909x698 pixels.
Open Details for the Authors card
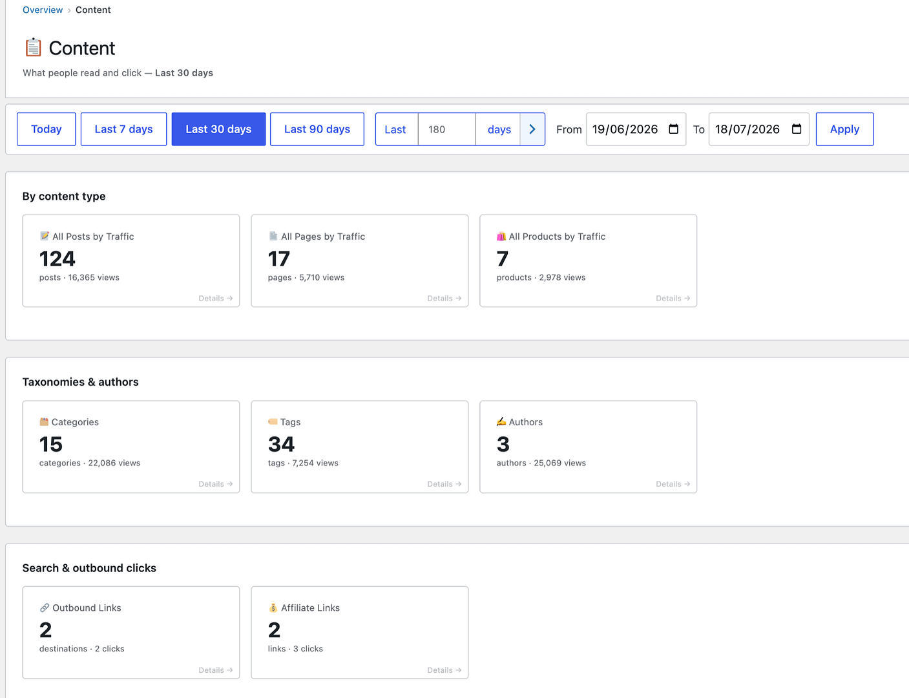[x=673, y=483]
